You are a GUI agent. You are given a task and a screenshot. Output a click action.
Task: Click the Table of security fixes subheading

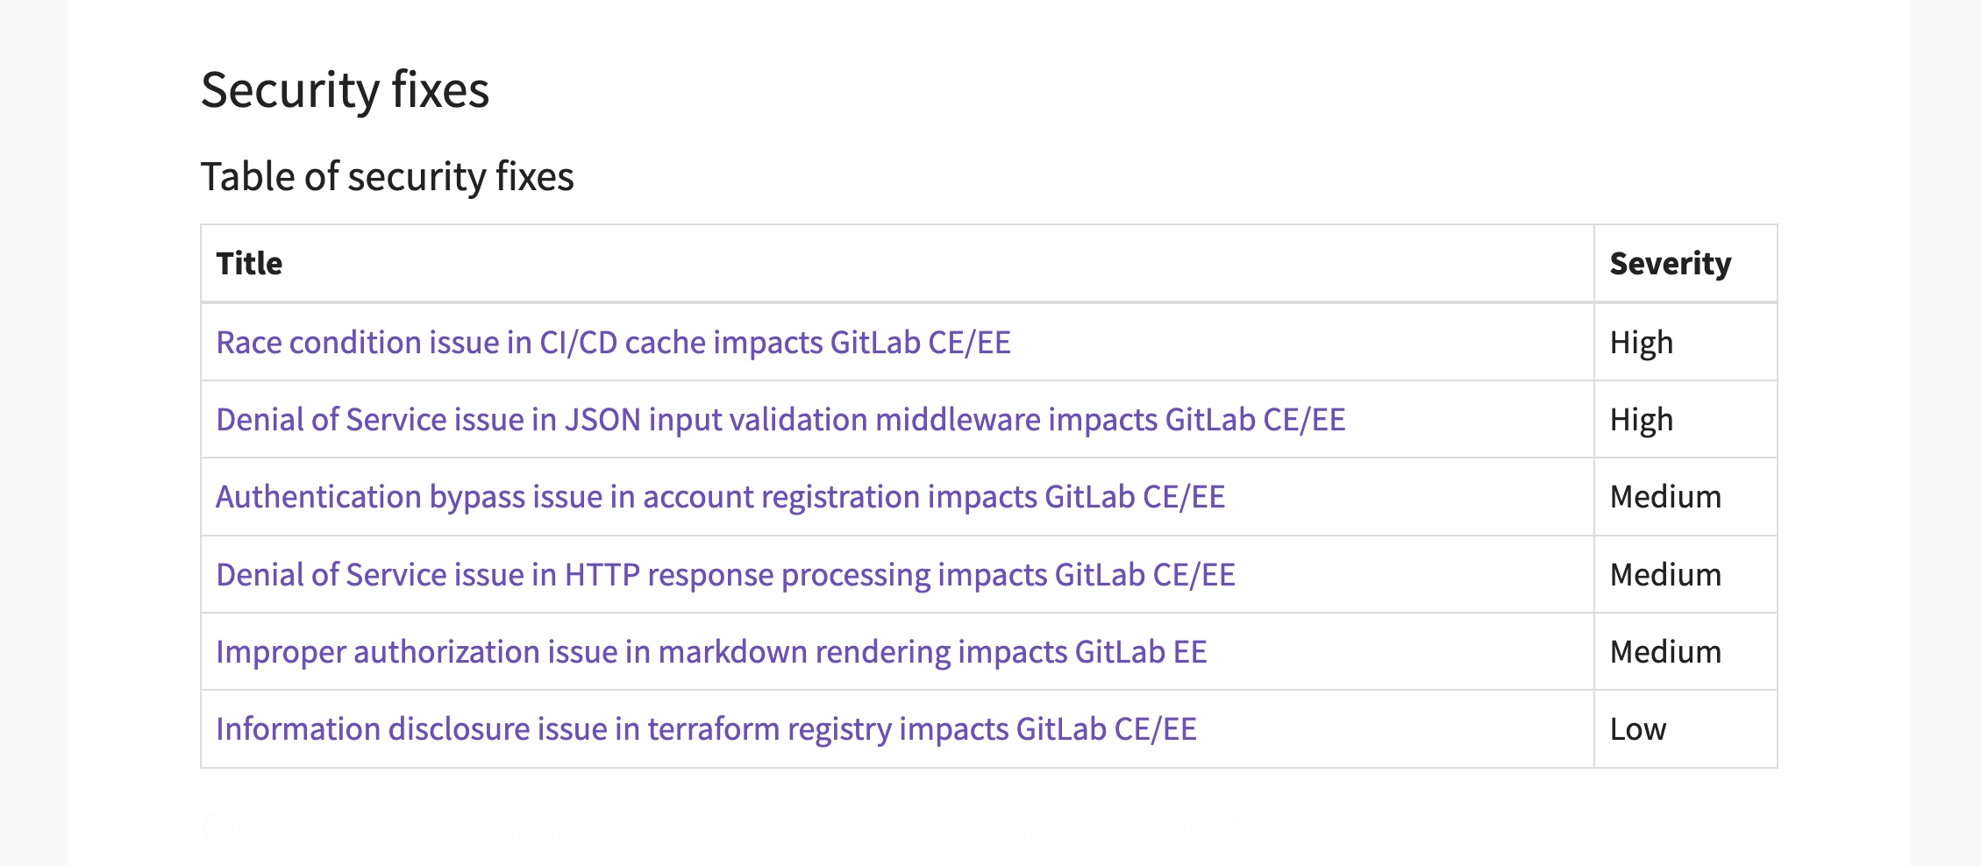tap(388, 175)
